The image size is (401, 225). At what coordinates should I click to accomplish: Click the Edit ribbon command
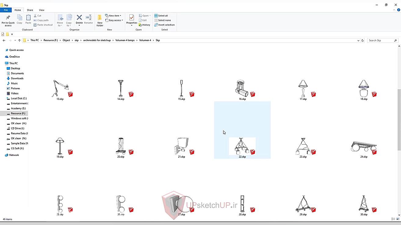[x=143, y=20]
